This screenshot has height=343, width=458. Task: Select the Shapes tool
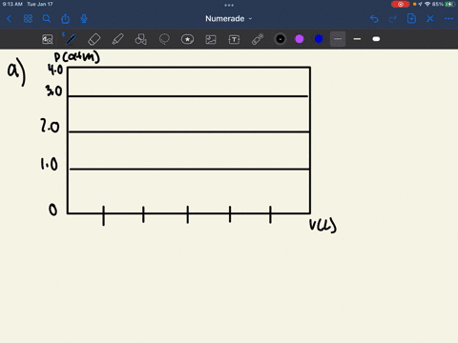point(140,39)
